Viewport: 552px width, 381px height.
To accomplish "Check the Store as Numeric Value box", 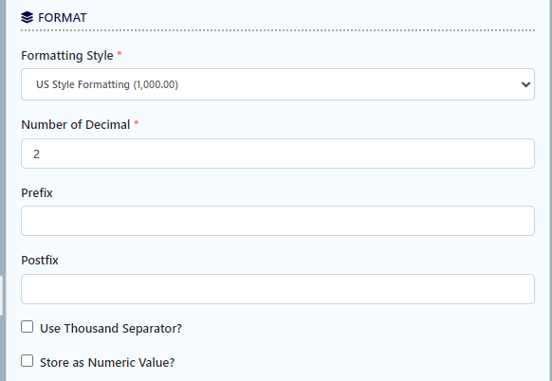I will tap(28, 361).
